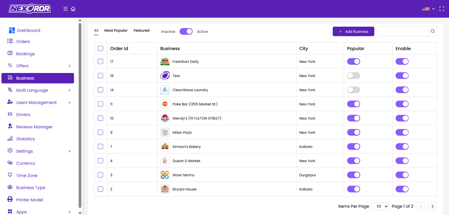
Task: Click the Business Type briefcase icon
Action: tap(10, 187)
